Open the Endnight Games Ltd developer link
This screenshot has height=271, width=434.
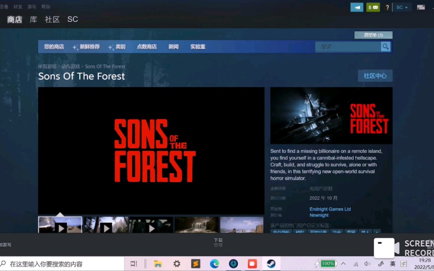(x=330, y=209)
